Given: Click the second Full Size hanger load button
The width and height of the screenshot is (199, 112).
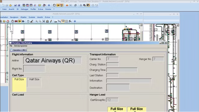Looking at the screenshot, I should click(137, 109).
